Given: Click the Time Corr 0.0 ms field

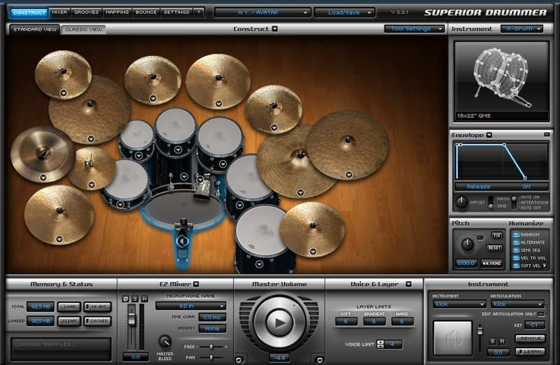Looking at the screenshot, I should (x=212, y=317).
